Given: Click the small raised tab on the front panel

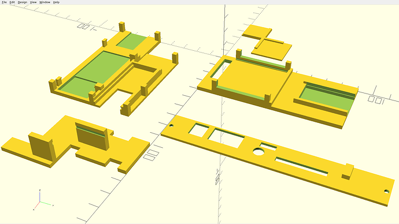Looking at the screenshot, I should 348,171.
